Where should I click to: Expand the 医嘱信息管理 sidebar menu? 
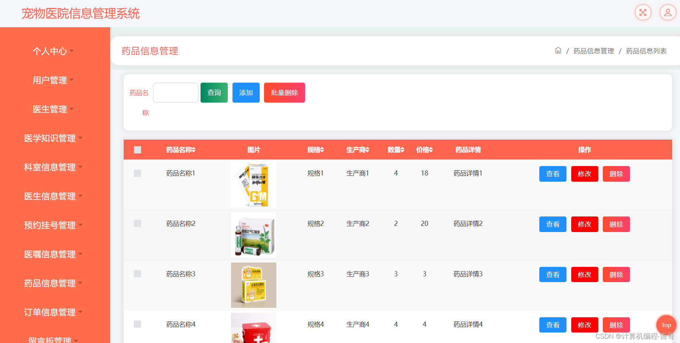coord(53,254)
